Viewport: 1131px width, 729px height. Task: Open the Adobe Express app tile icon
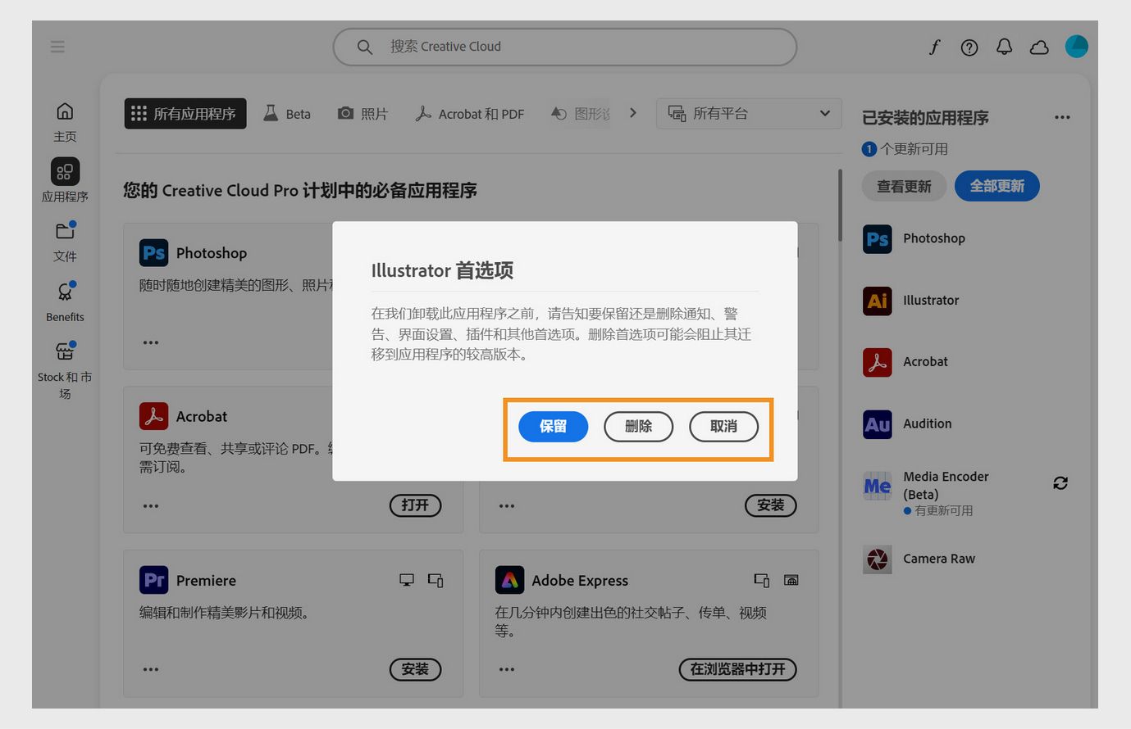point(511,579)
